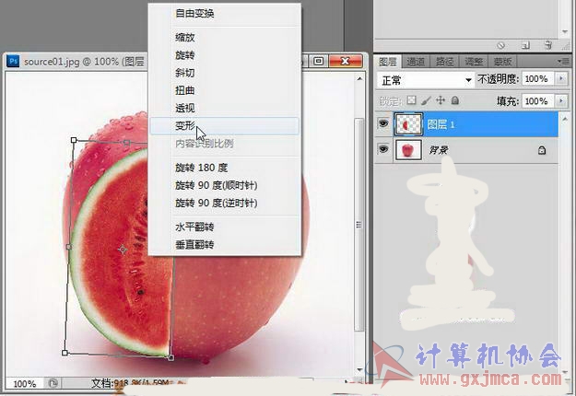Choose 变形 from the transform context menu

pyautogui.click(x=185, y=126)
